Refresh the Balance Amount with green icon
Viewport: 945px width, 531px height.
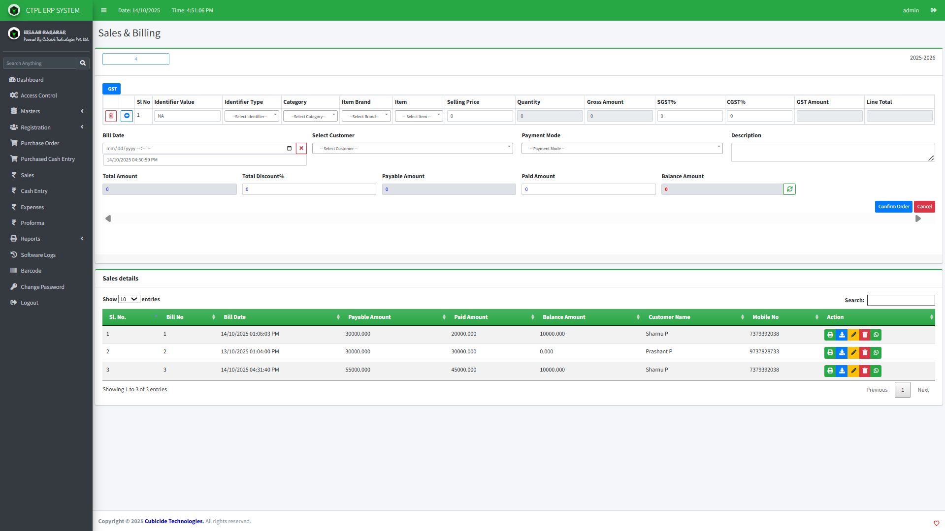point(789,189)
